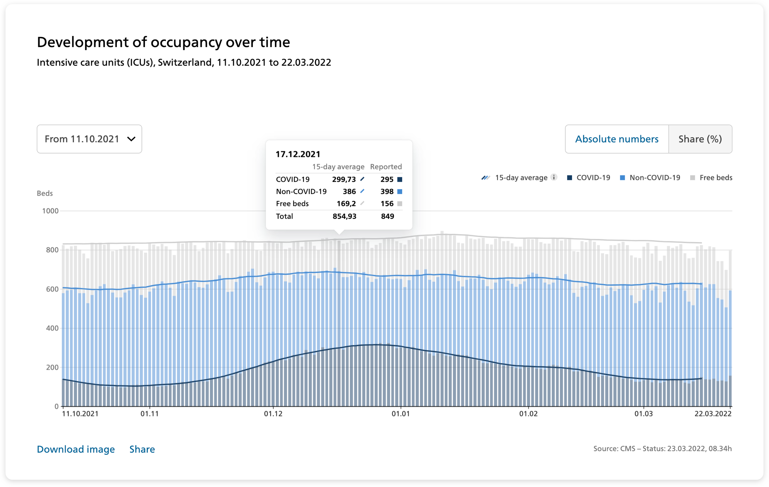The image size is (769, 487).
Task: Click the COVID-19 square icon in tooltip
Action: pyautogui.click(x=400, y=180)
